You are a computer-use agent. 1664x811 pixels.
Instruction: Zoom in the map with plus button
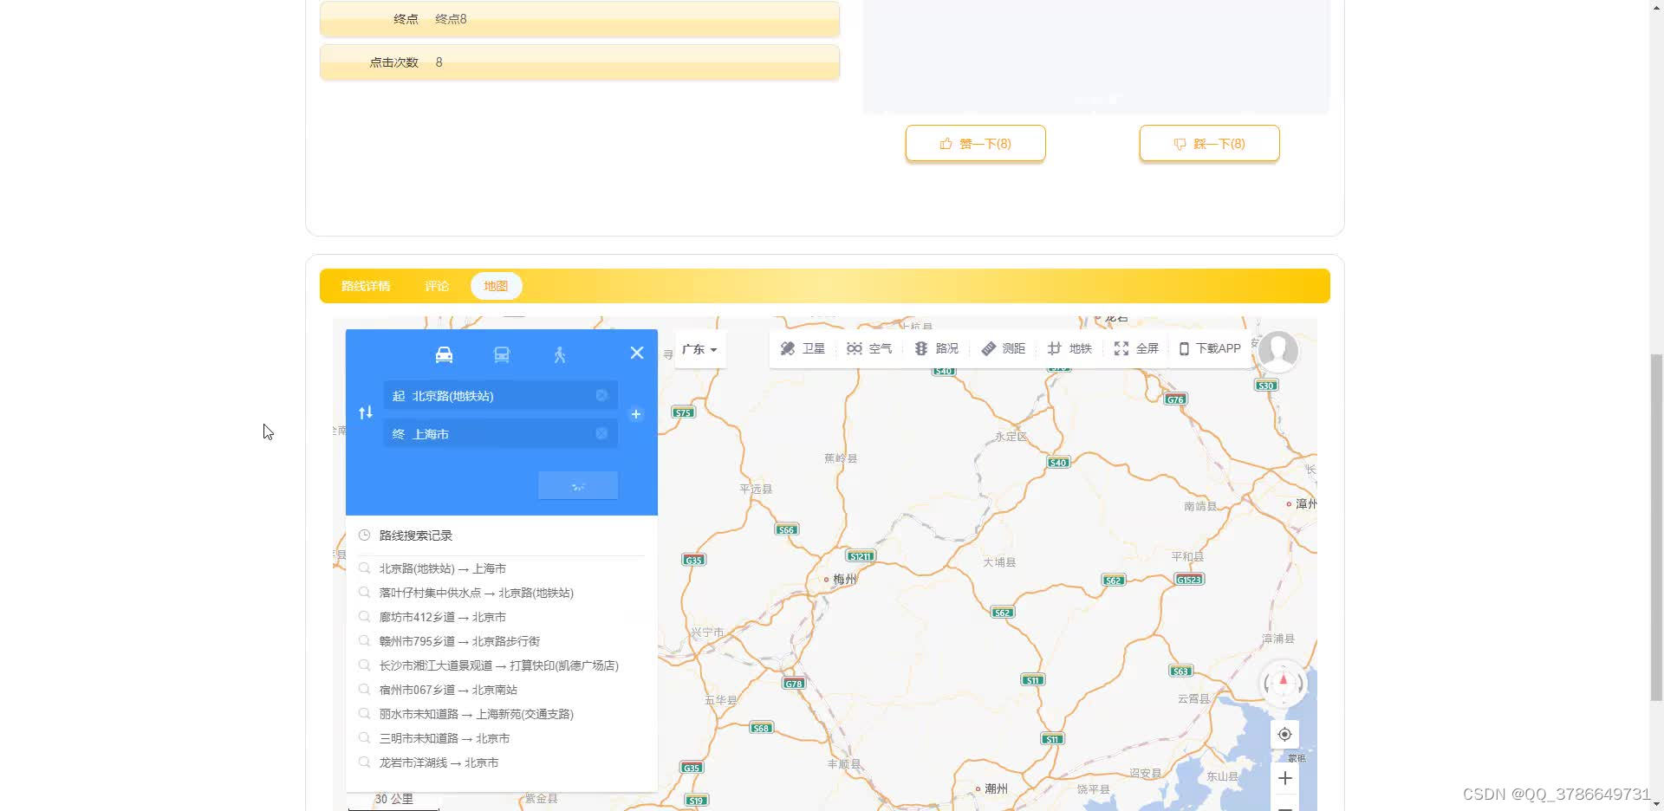click(x=1284, y=778)
